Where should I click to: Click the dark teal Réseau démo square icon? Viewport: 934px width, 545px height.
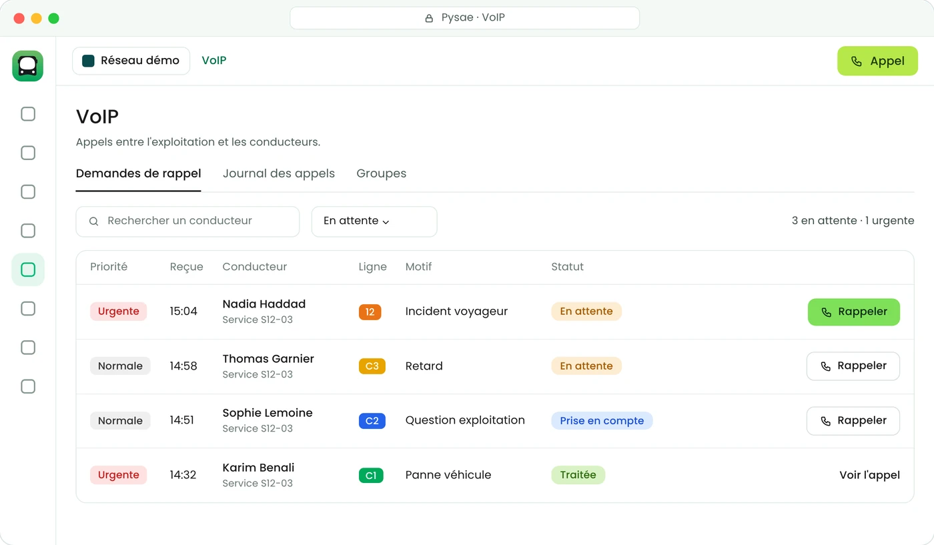88,61
